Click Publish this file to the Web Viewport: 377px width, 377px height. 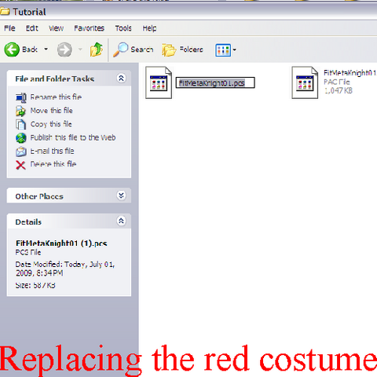(x=73, y=137)
